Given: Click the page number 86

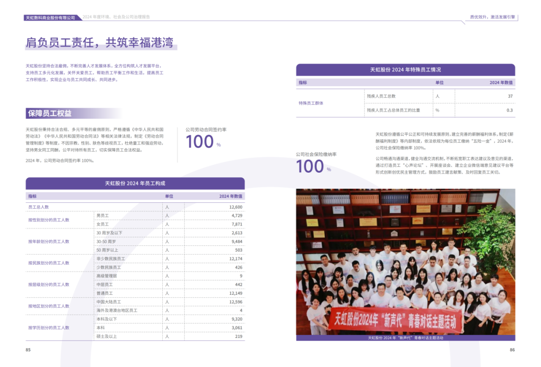Looking at the screenshot, I should point(512,350).
